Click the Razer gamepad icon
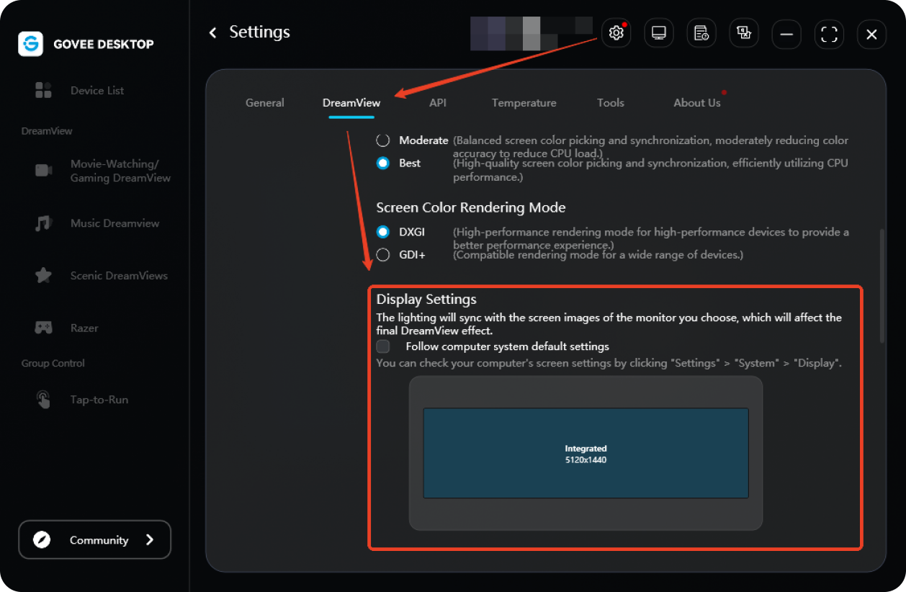 coord(43,328)
